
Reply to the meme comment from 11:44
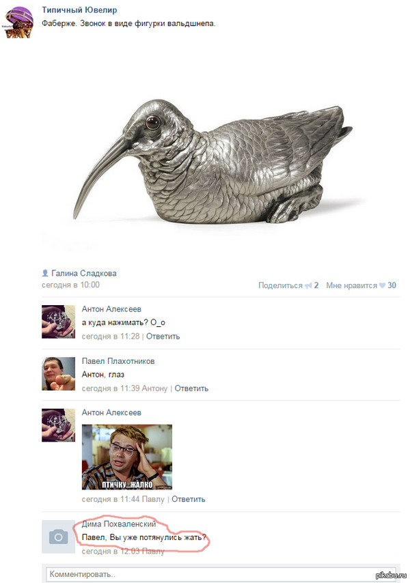pyautogui.click(x=188, y=499)
